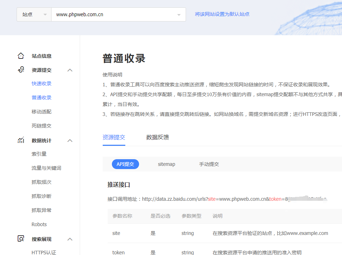
Task: Click the 数据统计 chart icon in sidebar
Action: [x=21, y=140]
